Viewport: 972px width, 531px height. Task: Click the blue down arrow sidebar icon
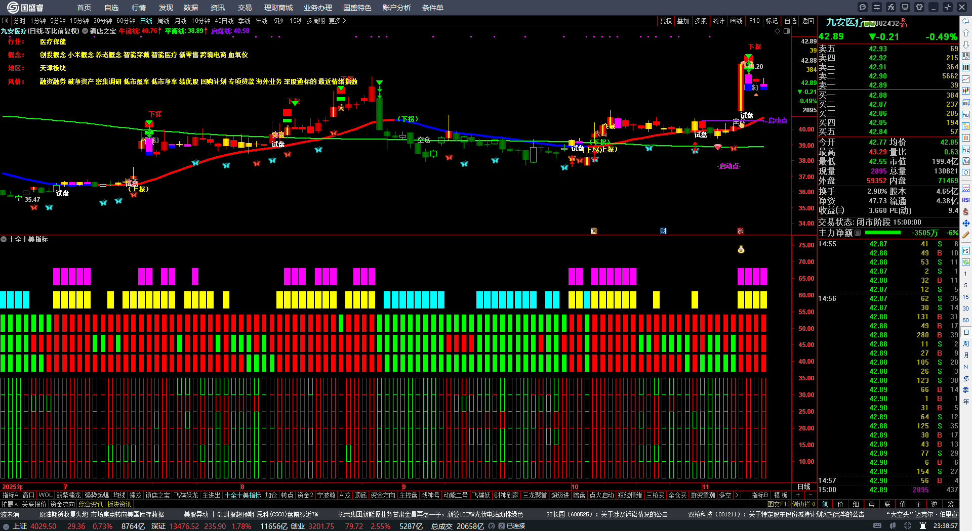(966, 45)
